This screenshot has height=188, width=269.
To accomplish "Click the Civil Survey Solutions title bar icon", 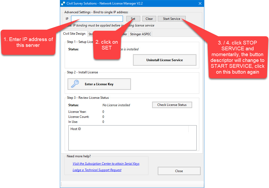I will pyautogui.click(x=63, y=3).
